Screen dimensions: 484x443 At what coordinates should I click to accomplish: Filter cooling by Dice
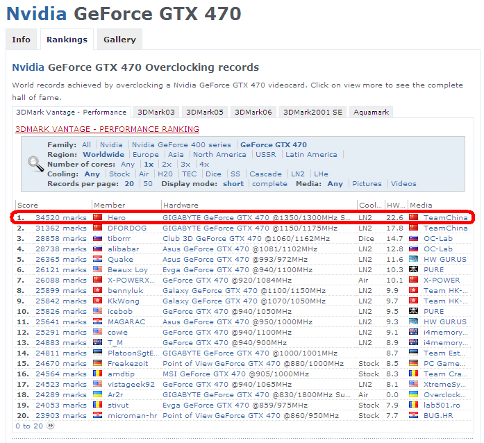coord(213,174)
